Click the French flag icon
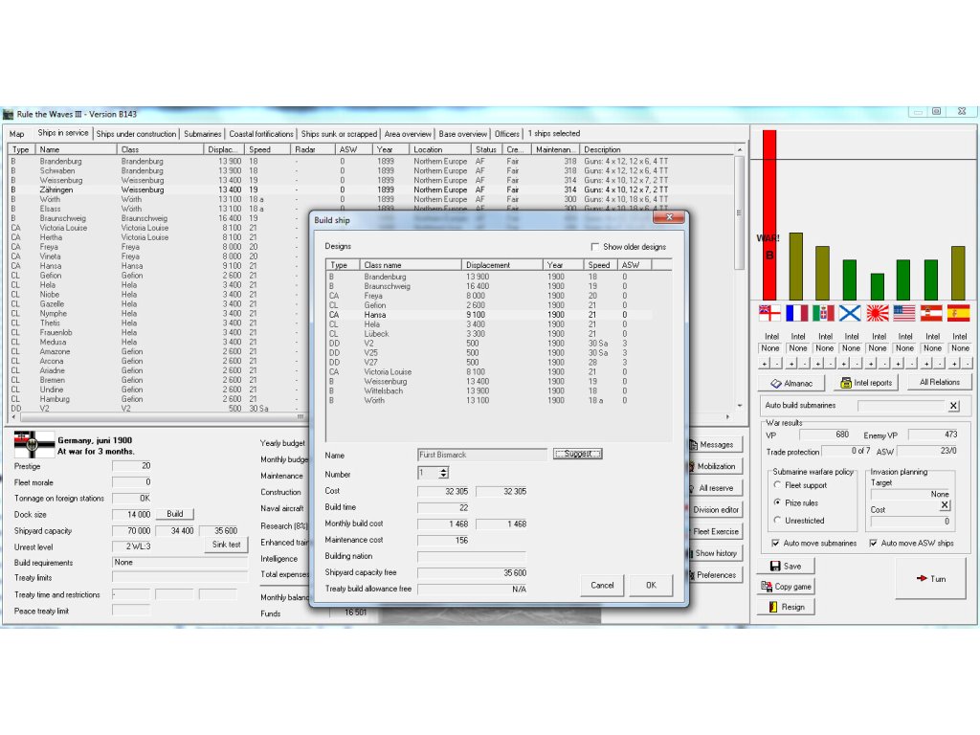Viewport: 980px width, 735px height. click(x=796, y=313)
